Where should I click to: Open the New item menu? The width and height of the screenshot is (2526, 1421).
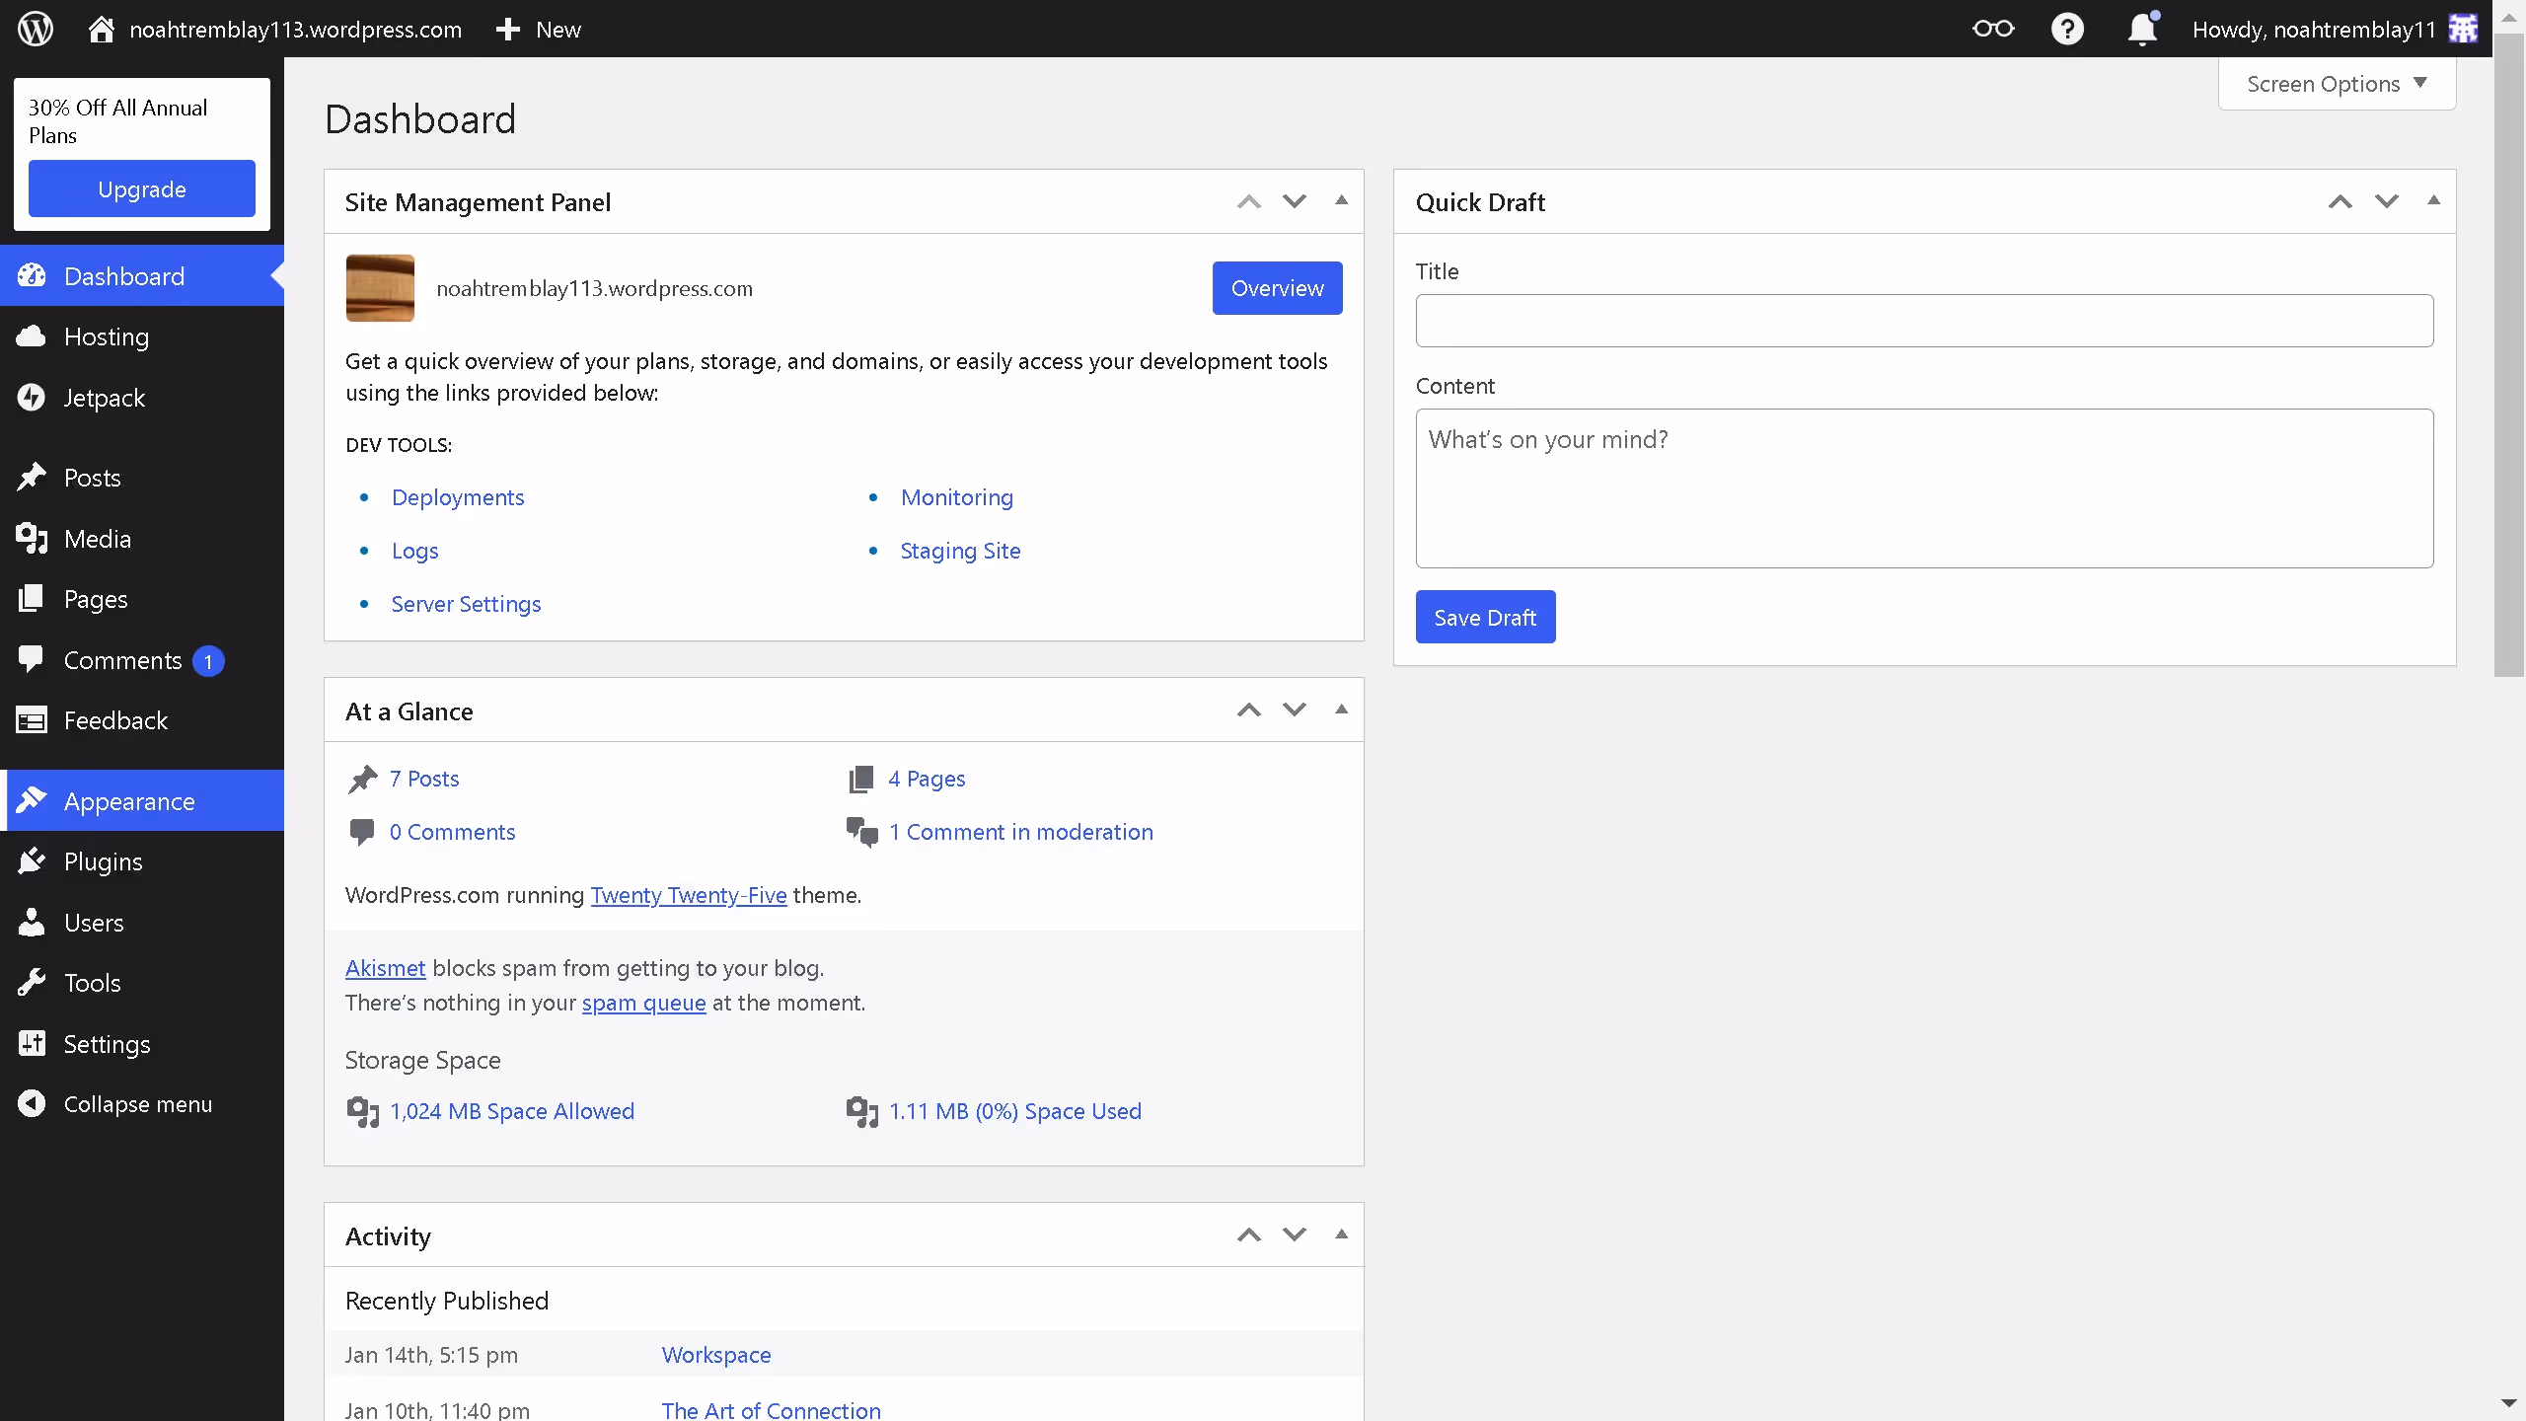pyautogui.click(x=538, y=29)
